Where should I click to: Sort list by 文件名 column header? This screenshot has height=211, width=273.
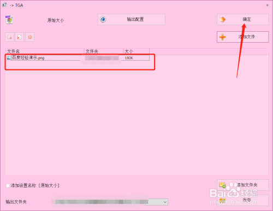[45, 51]
